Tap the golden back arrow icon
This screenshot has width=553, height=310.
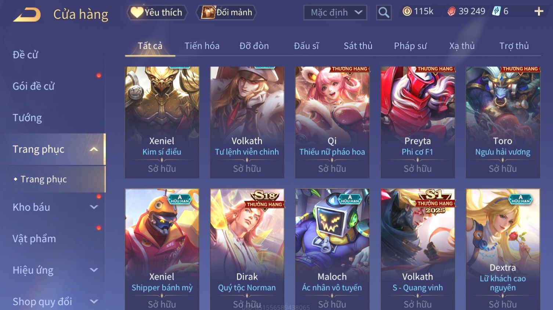pyautogui.click(x=27, y=15)
